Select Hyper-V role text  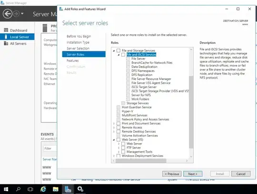click(128, 111)
